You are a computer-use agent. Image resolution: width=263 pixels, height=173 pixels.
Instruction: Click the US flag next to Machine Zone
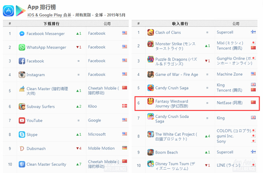coord(253,73)
